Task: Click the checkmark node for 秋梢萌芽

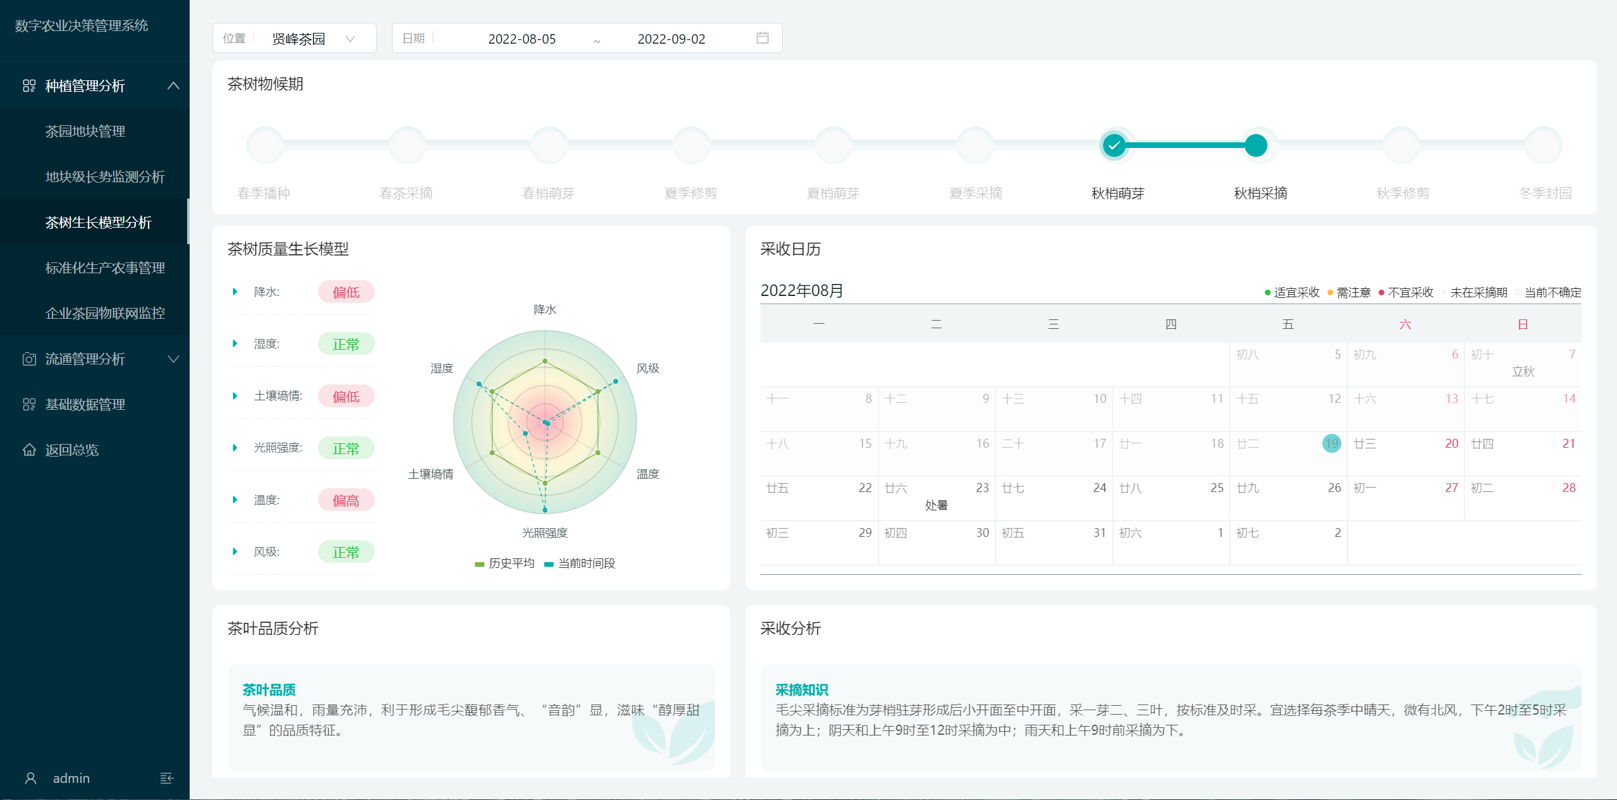Action: [x=1114, y=145]
